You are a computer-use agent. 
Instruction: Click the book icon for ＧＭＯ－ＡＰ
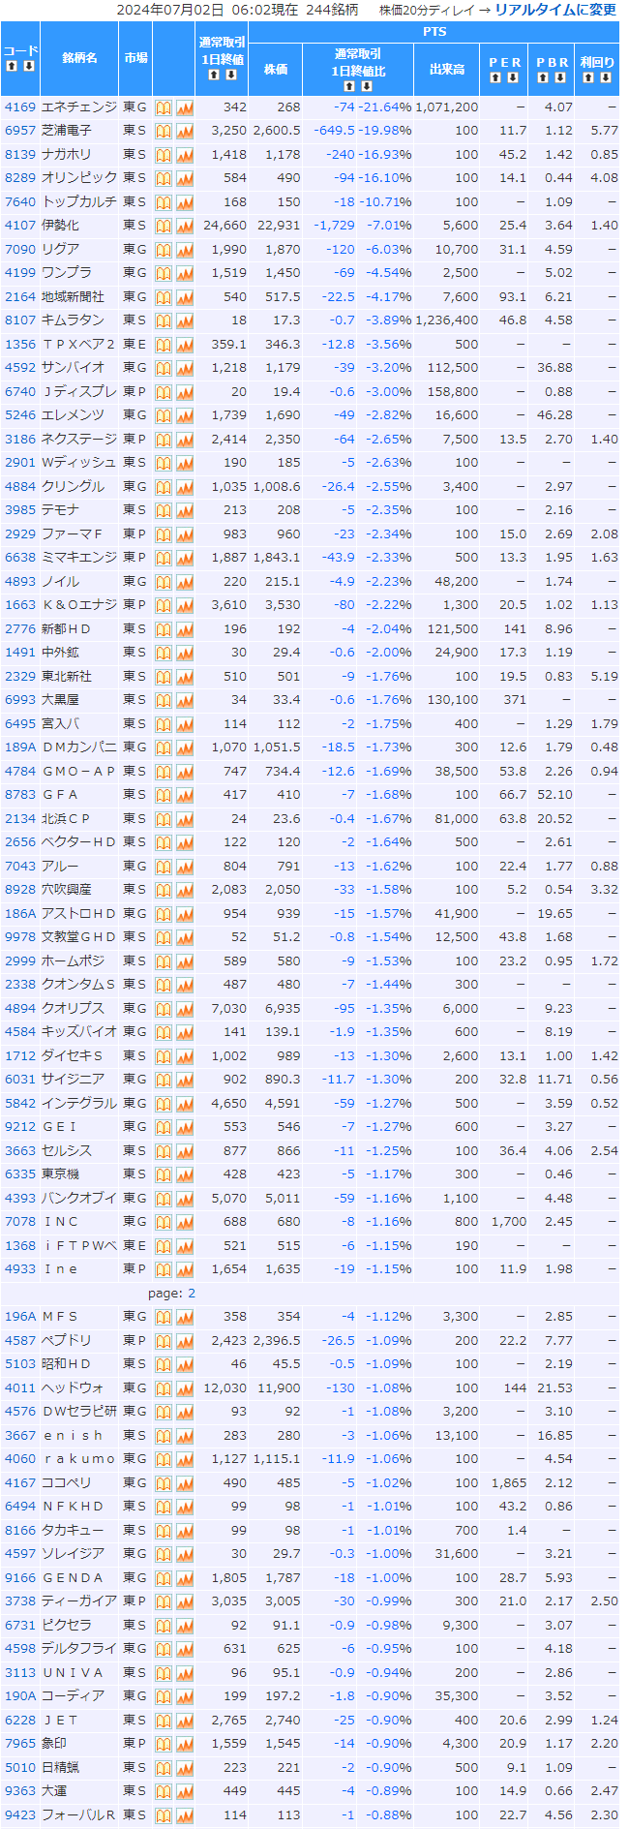(163, 772)
